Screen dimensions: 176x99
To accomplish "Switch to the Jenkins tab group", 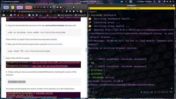I will 28,7.
